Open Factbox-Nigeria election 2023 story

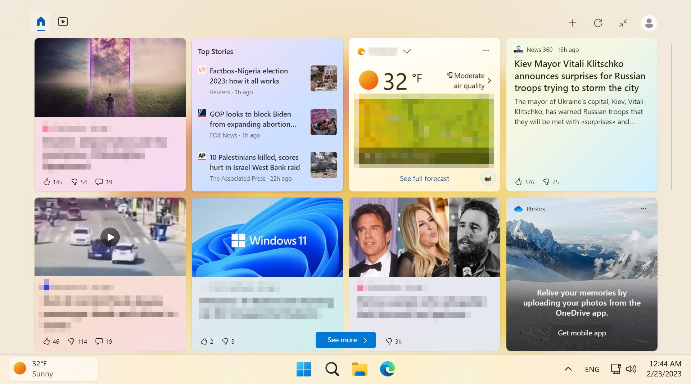[249, 76]
